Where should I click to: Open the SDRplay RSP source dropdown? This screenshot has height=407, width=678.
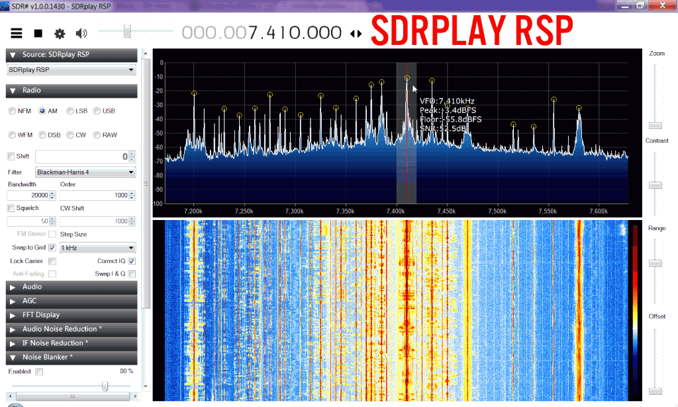(71, 69)
